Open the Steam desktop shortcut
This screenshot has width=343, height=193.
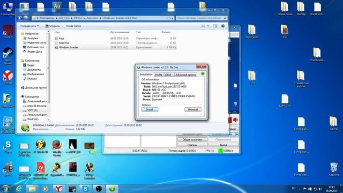point(8,56)
